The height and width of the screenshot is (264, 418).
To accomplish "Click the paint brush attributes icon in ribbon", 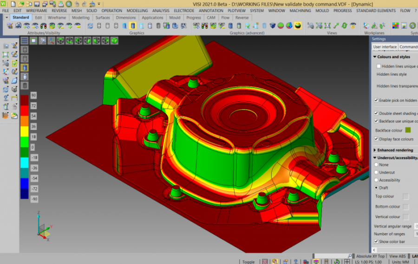I will pos(10,26).
